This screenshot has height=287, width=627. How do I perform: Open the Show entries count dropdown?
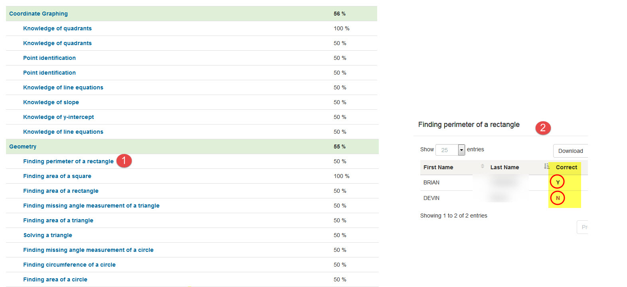461,150
